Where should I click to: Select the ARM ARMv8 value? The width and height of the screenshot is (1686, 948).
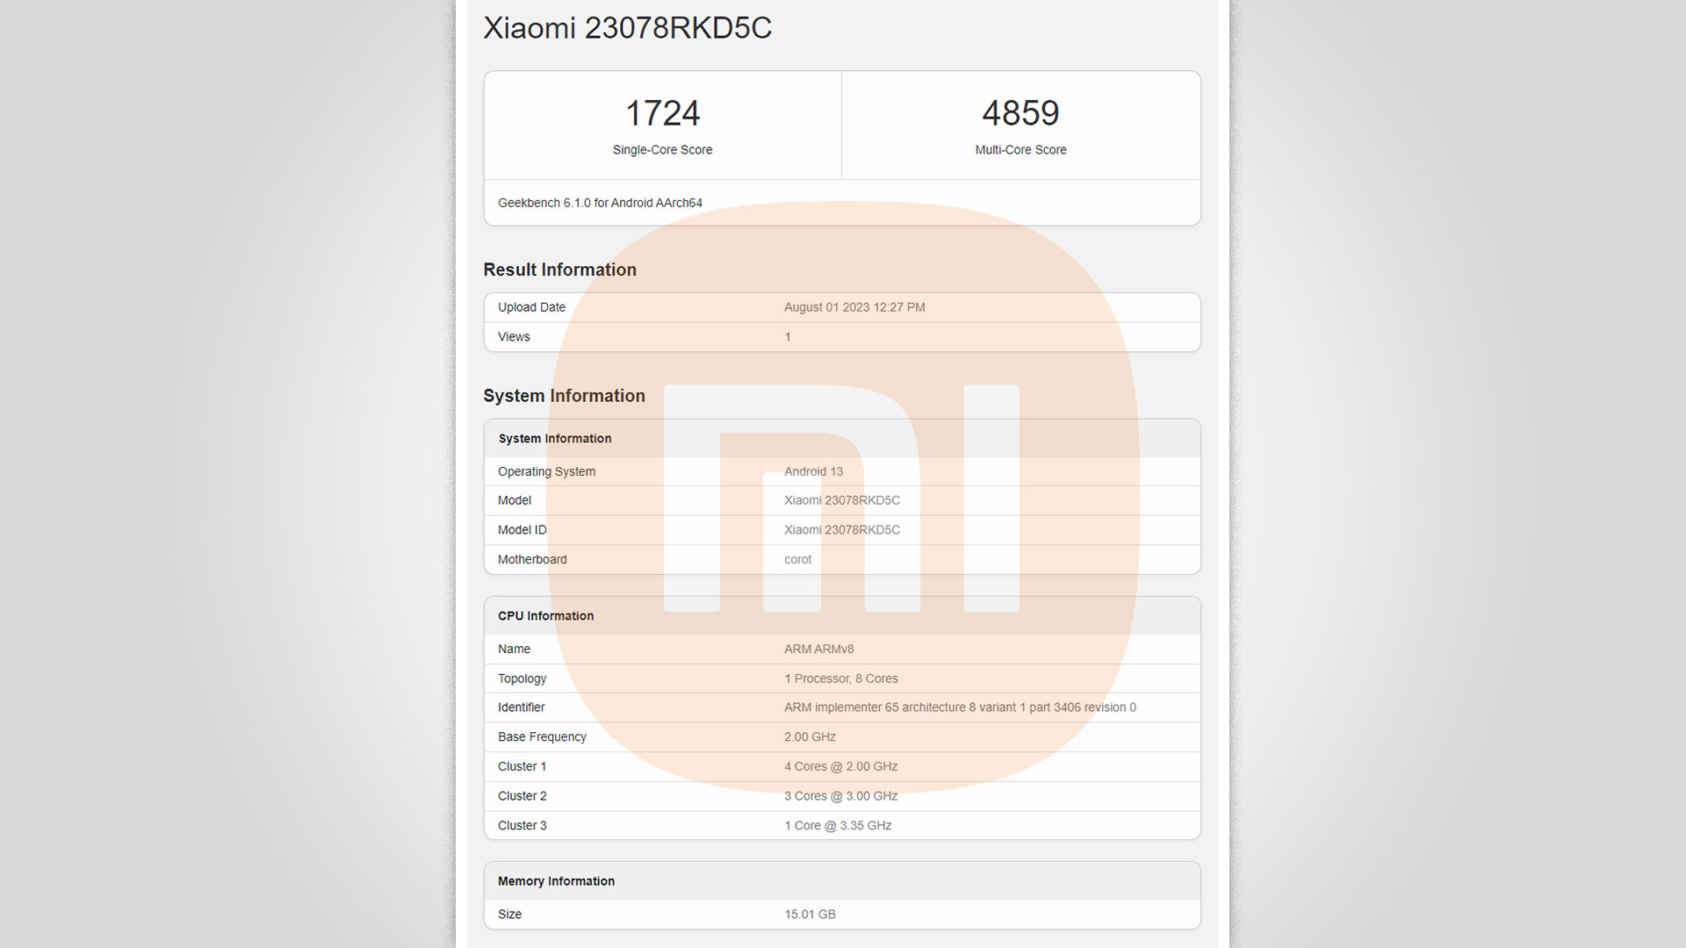[818, 650]
